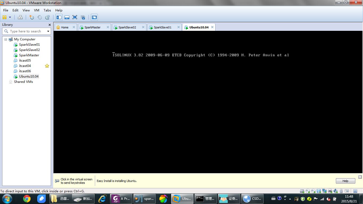363x204 pixels.
Task: Open the command prompt taskbar button
Action: coord(205,199)
